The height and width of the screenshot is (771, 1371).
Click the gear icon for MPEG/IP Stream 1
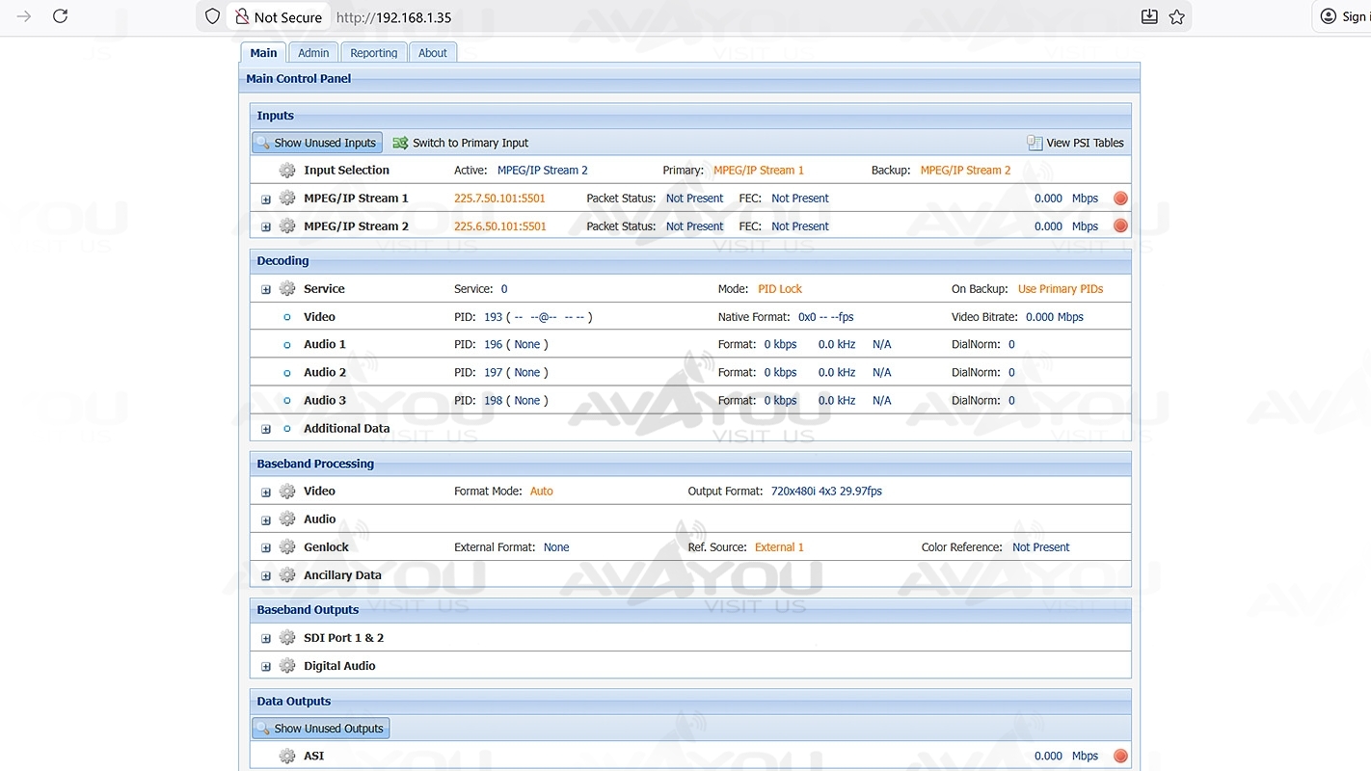point(287,199)
